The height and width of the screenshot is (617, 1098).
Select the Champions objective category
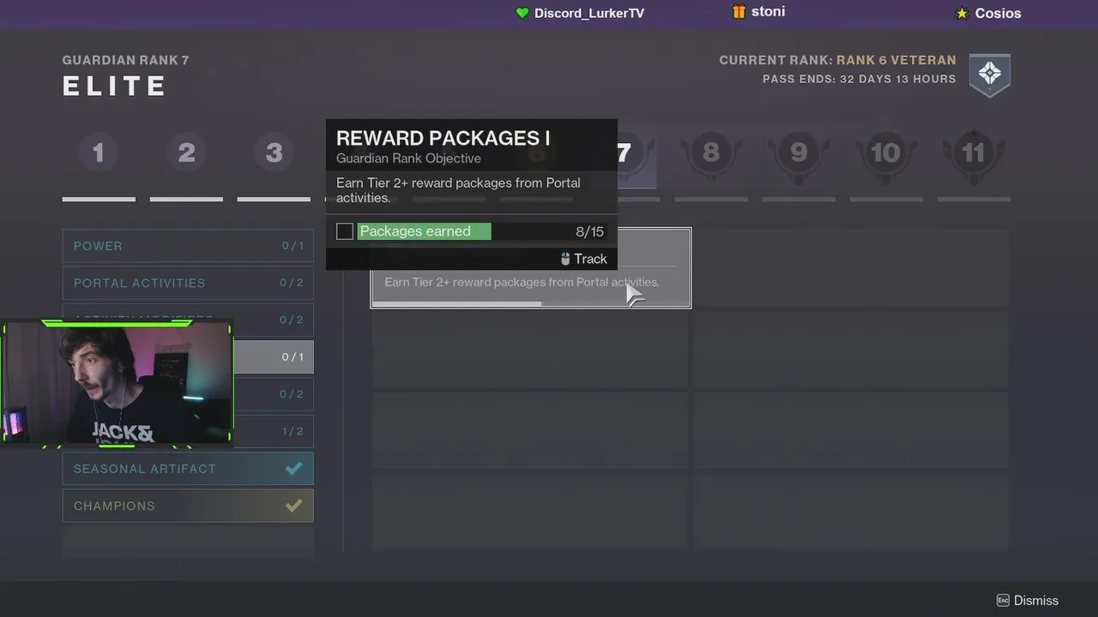click(x=188, y=506)
